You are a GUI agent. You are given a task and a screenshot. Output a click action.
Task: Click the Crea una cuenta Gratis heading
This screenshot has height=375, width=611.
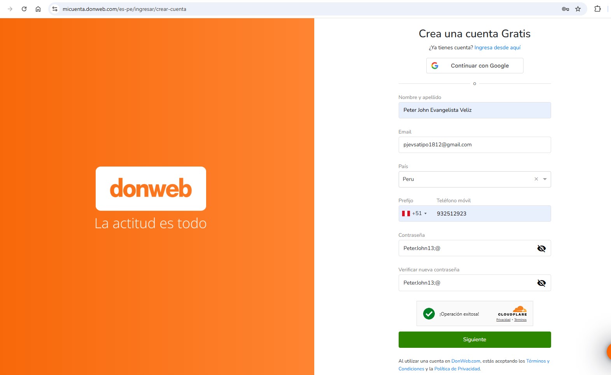point(475,34)
